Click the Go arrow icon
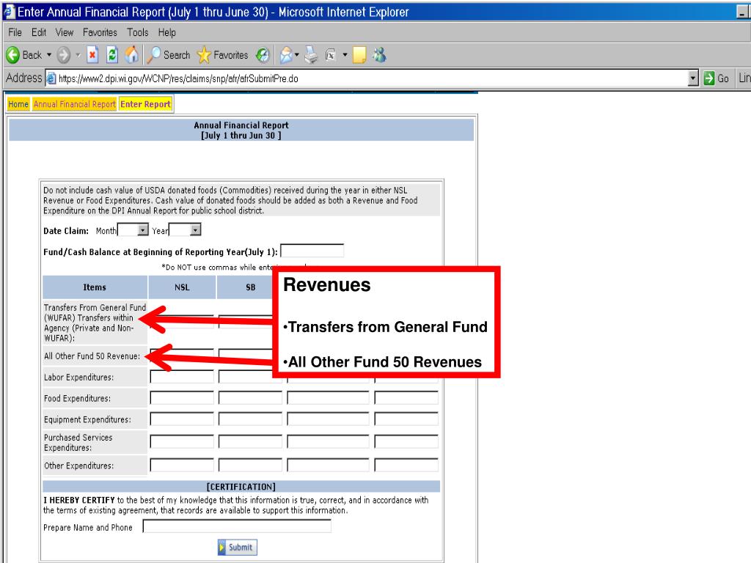 [x=709, y=78]
